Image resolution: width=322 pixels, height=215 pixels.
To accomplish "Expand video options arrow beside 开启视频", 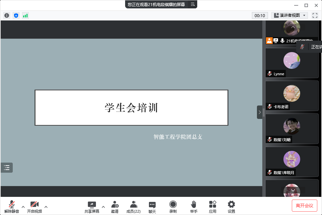I will pos(46,207).
